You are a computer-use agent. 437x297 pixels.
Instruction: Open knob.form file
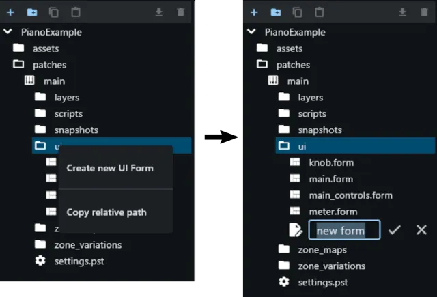pyautogui.click(x=322, y=162)
